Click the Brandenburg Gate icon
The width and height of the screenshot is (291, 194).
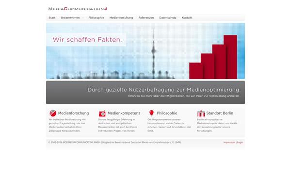coord(201,113)
